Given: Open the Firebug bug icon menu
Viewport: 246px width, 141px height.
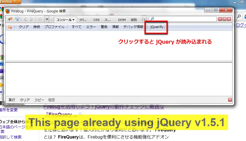Looking at the screenshot, I should (10, 19).
